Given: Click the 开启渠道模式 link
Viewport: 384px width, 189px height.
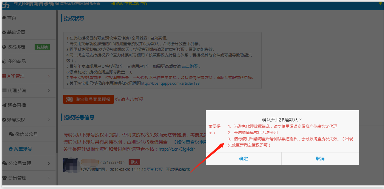Looking at the screenshot, I should point(178,169).
